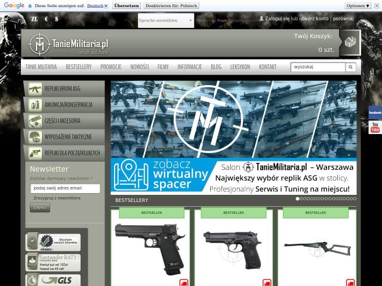
Task: Switch currency to Dollar
Action: (57, 19)
